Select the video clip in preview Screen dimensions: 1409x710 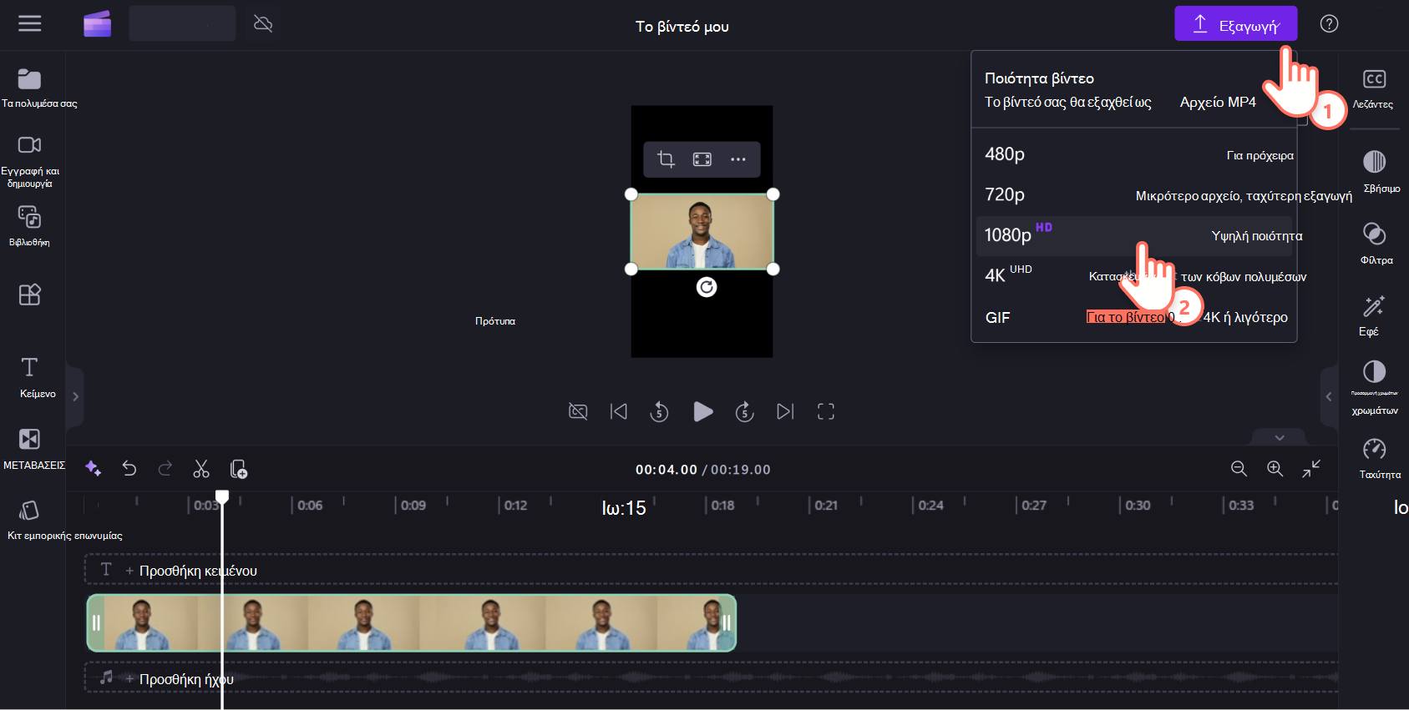click(702, 232)
